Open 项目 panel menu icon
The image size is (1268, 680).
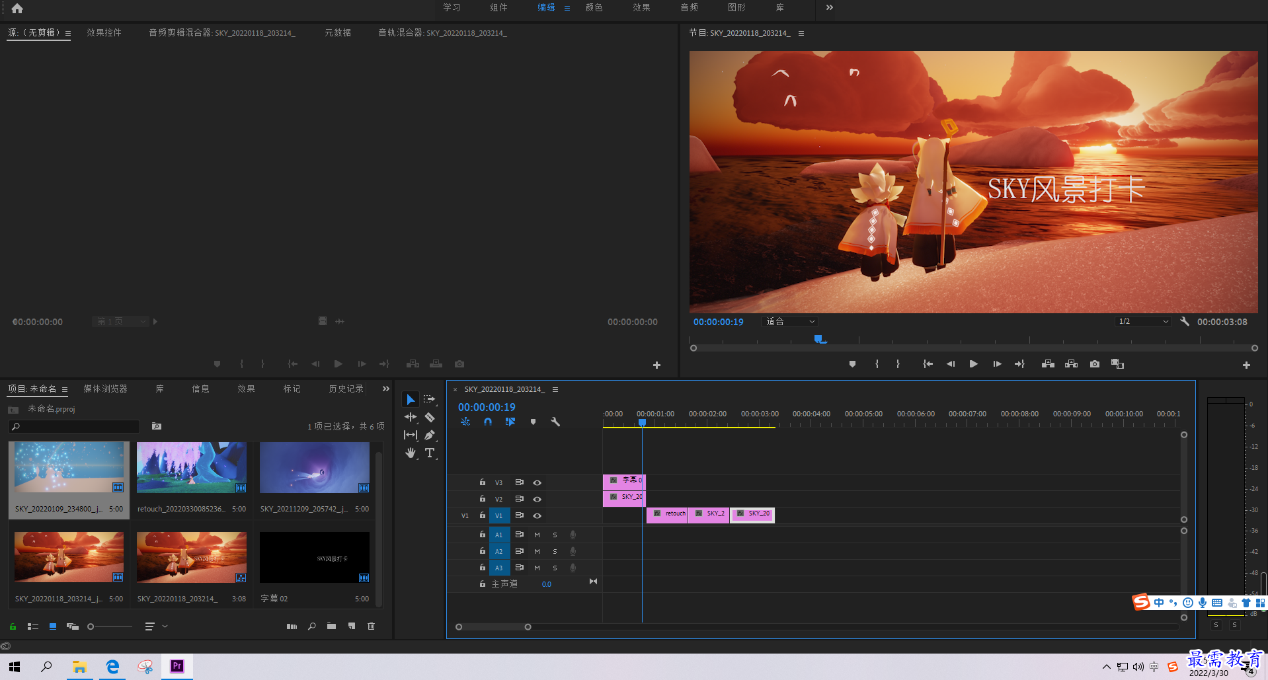[65, 389]
